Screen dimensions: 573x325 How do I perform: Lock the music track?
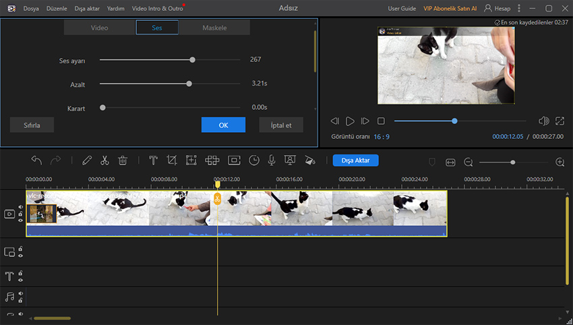coord(21,300)
